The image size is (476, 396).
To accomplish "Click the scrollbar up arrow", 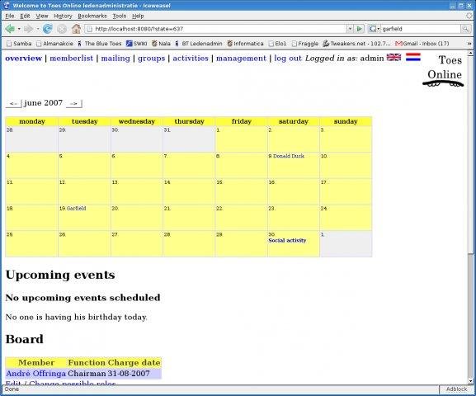I will click(470, 53).
